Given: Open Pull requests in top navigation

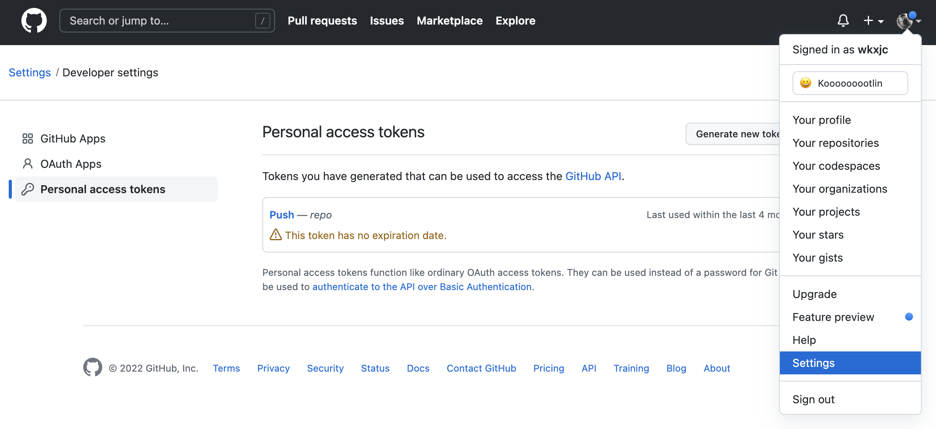Looking at the screenshot, I should coord(322,21).
